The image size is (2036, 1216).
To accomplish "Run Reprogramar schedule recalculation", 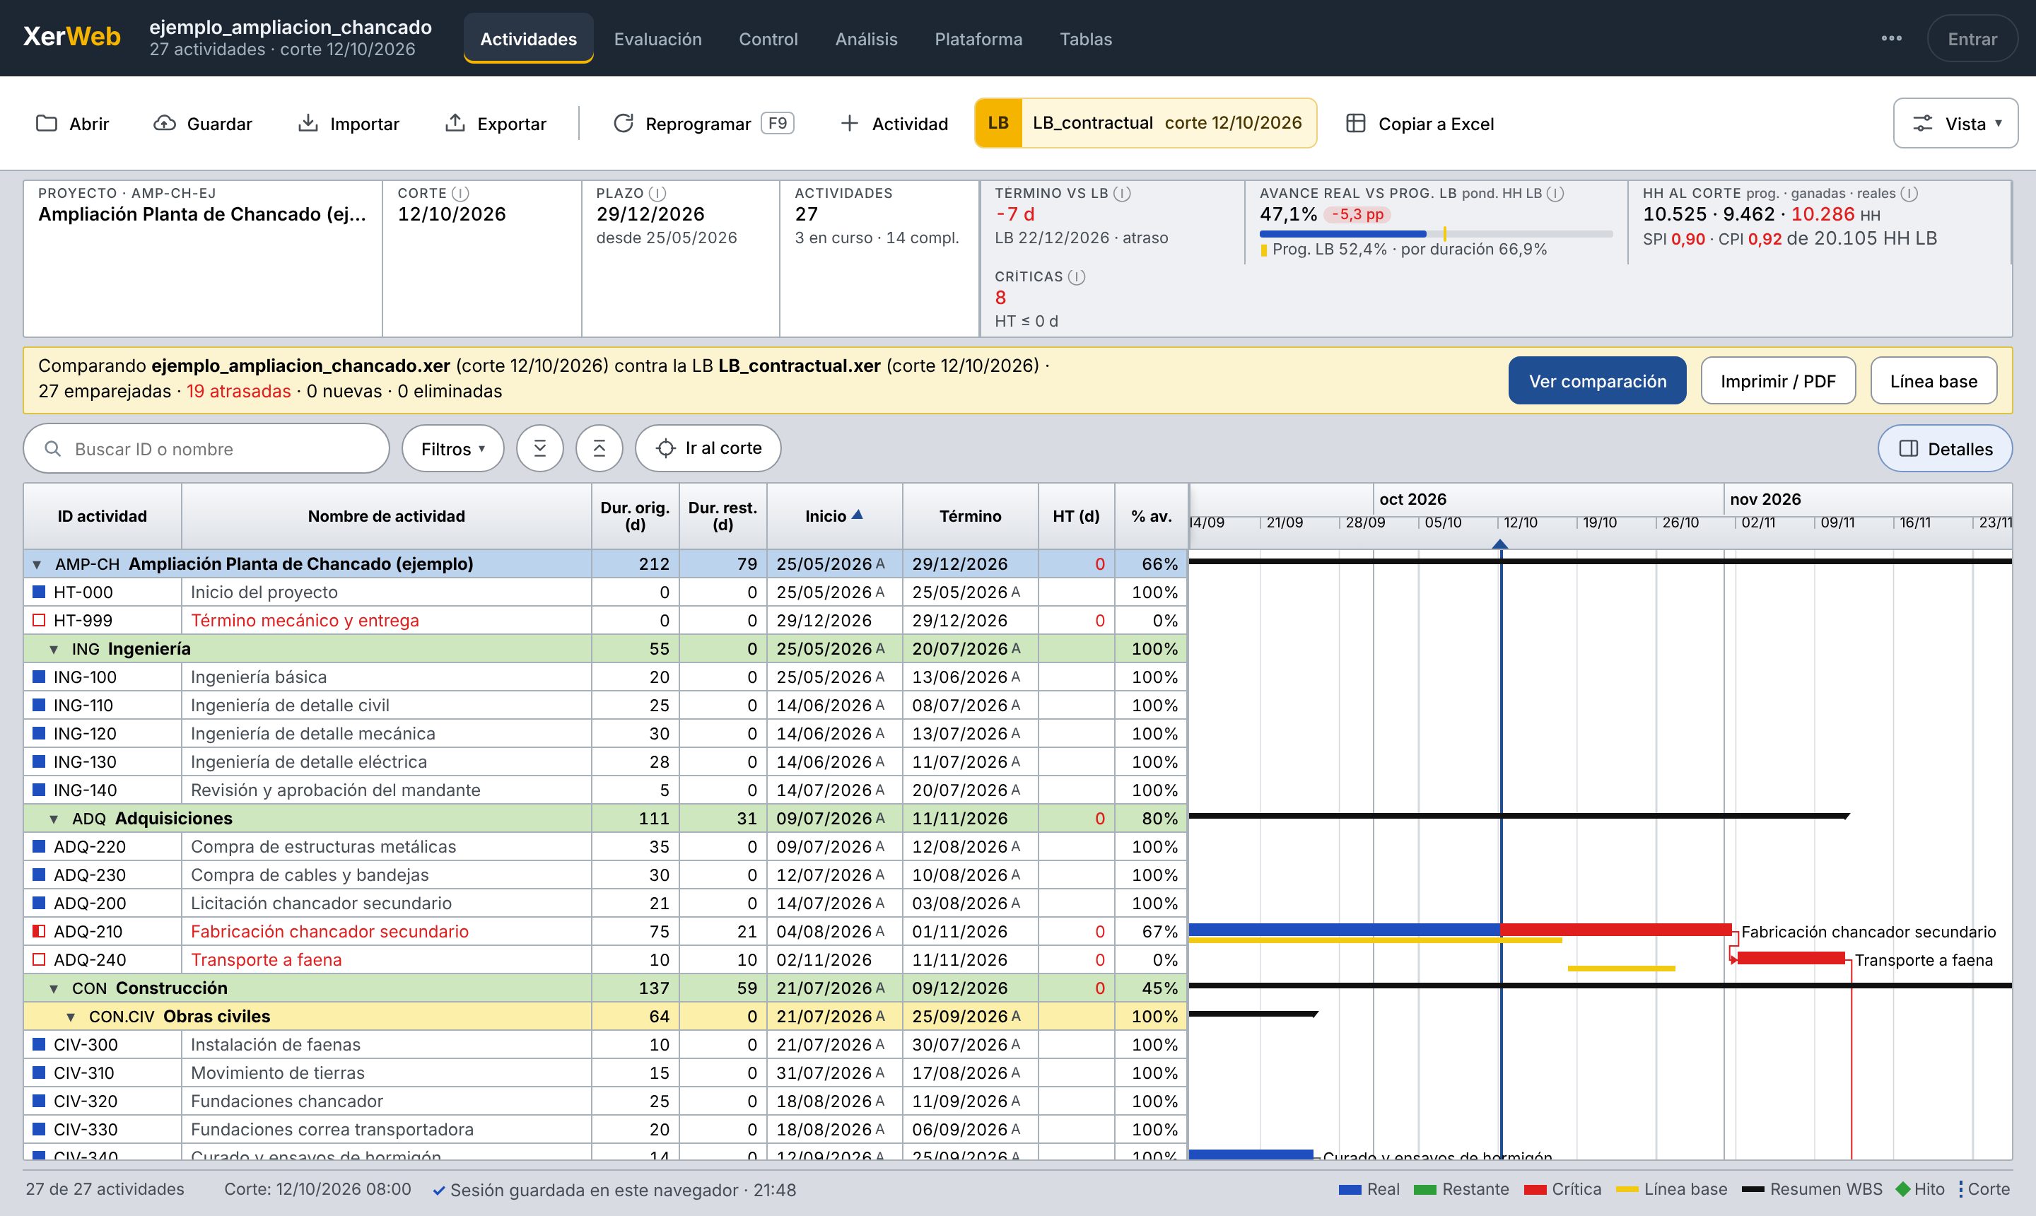I will tap(704, 124).
